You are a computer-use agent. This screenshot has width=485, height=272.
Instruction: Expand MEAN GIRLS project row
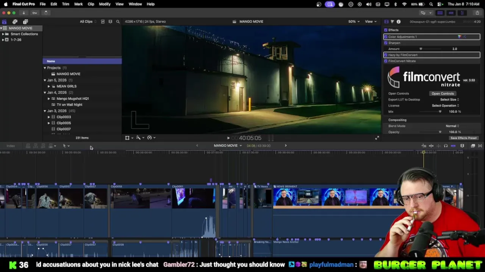pyautogui.click(x=48, y=86)
